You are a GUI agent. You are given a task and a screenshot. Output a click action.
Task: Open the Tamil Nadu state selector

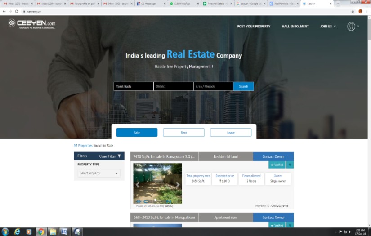click(134, 86)
